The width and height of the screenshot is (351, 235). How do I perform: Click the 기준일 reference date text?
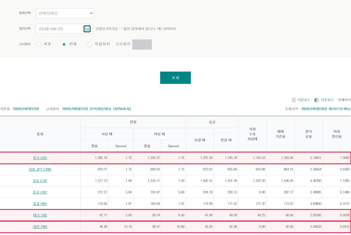pyautogui.click(x=19, y=109)
